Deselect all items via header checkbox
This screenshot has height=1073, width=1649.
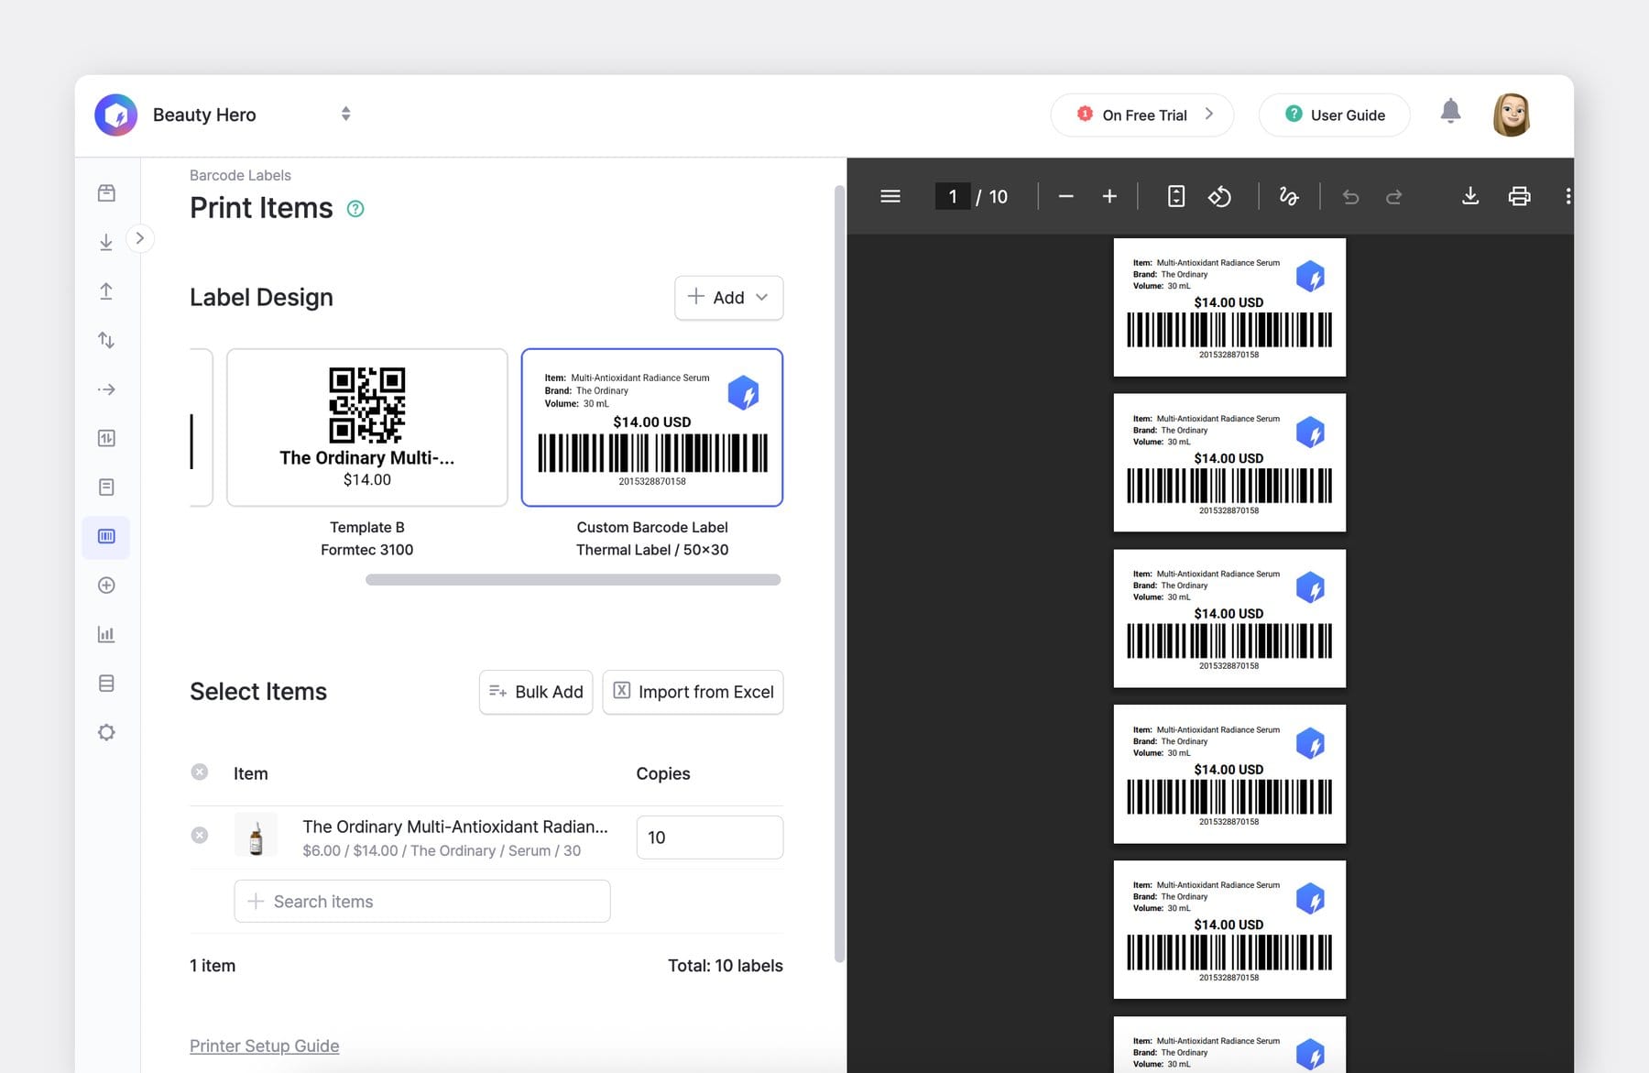(x=199, y=772)
